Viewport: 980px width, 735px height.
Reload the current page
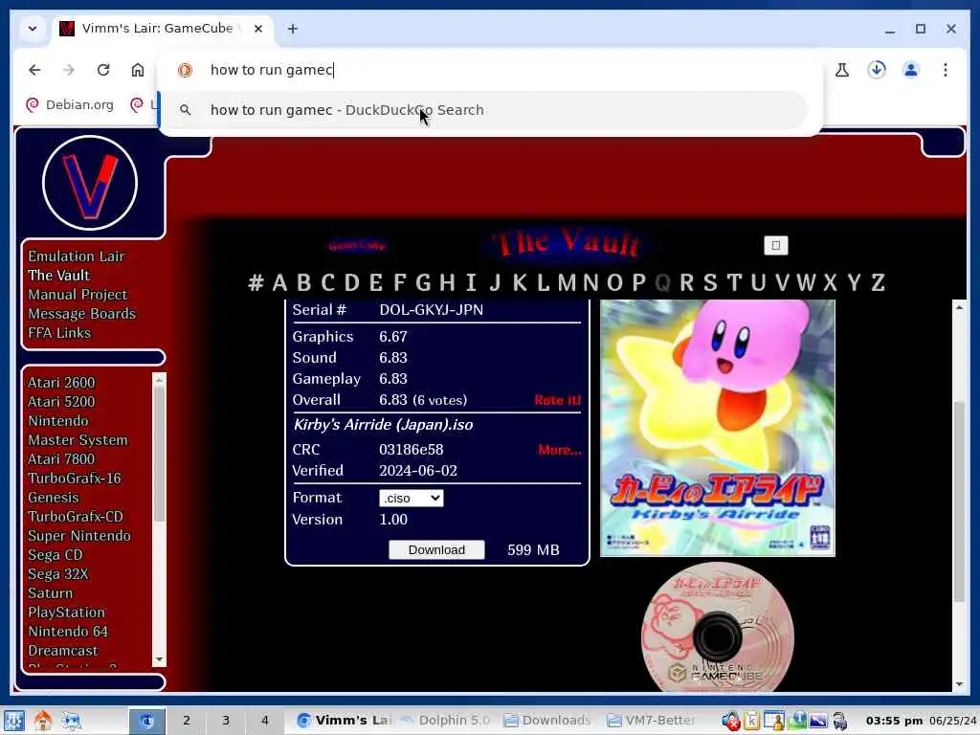coord(103,70)
